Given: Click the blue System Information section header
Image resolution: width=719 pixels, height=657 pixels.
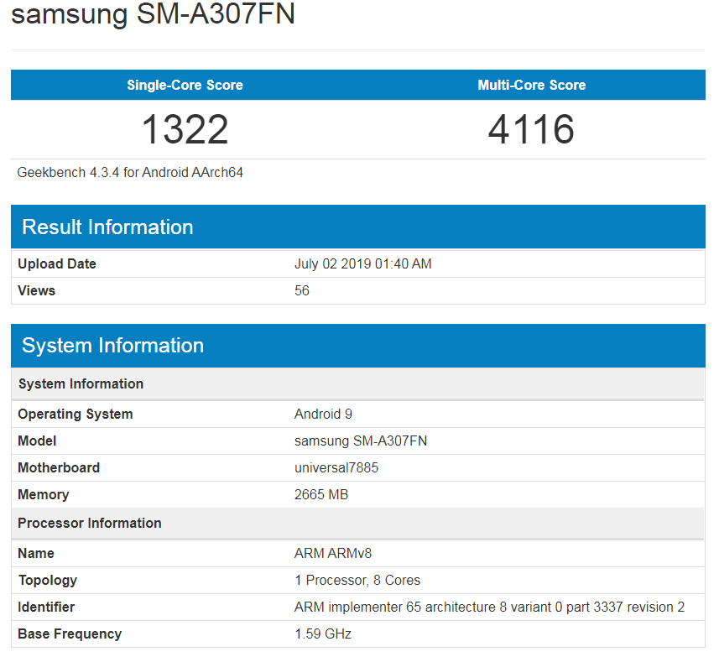Looking at the screenshot, I should click(358, 345).
